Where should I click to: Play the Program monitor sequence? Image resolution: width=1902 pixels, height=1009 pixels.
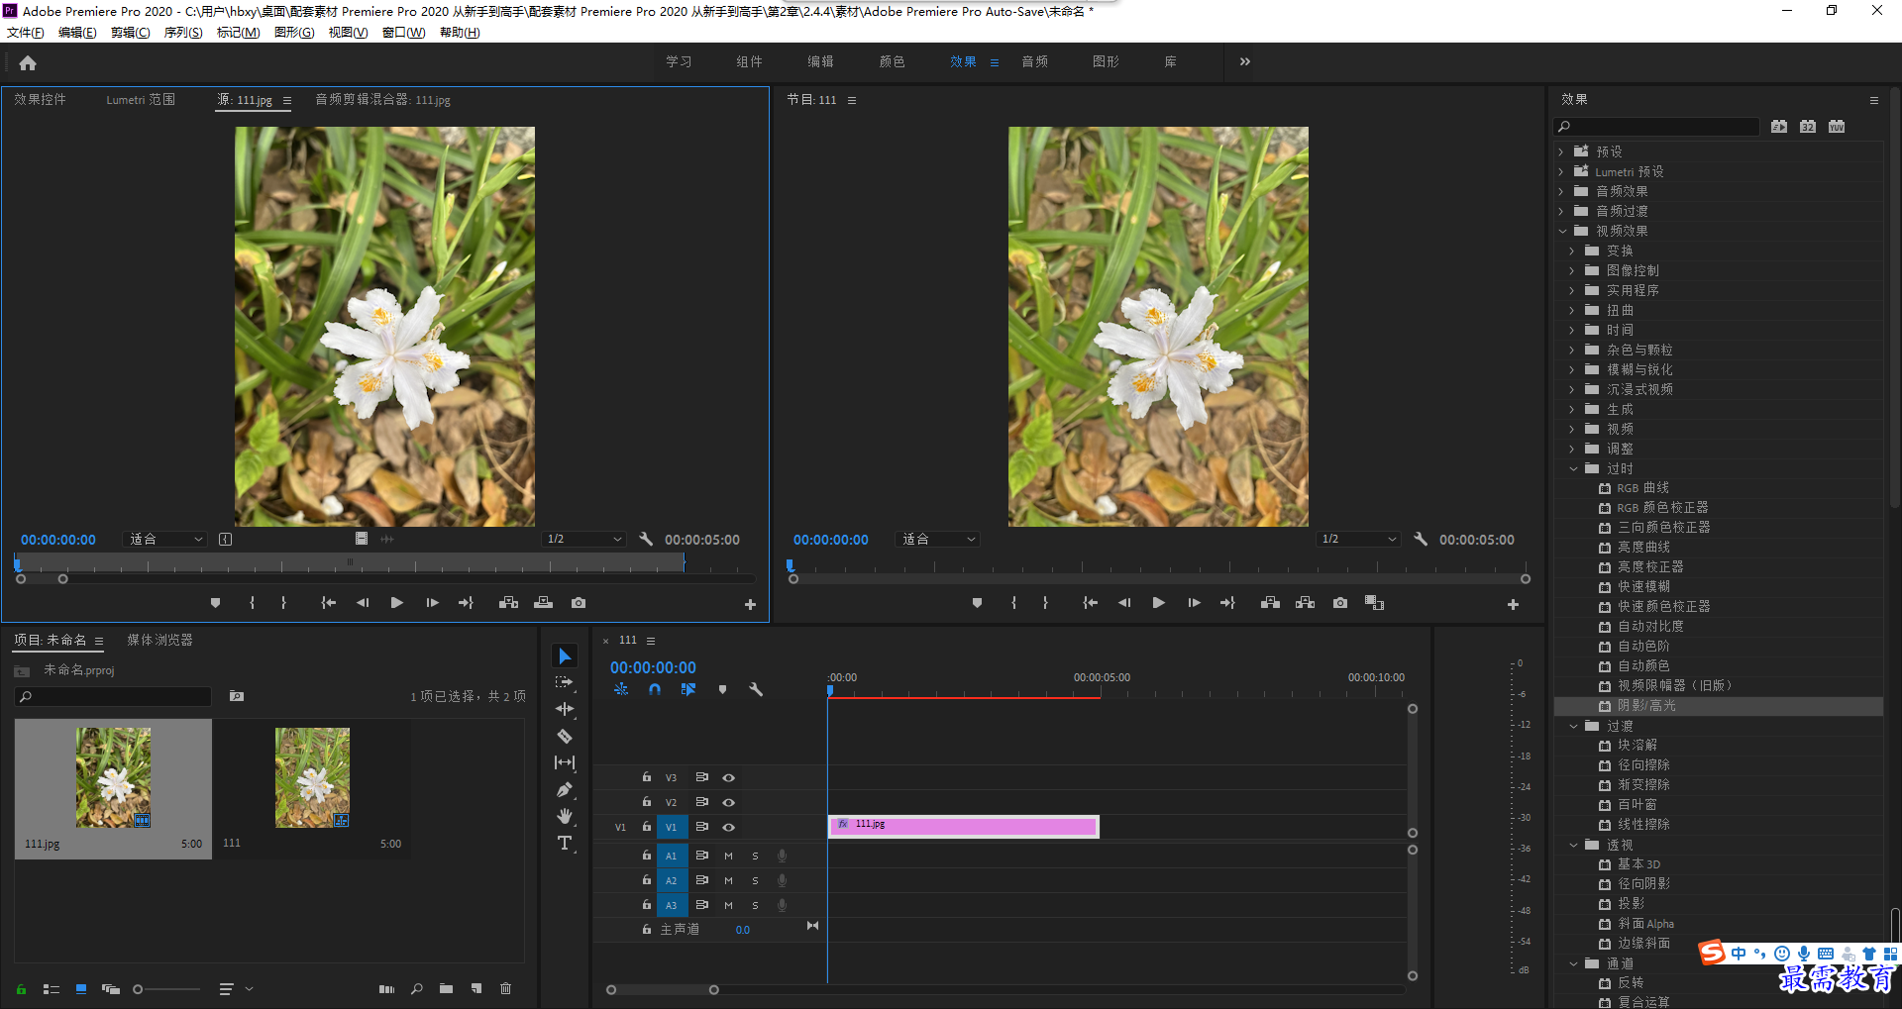point(1158,603)
